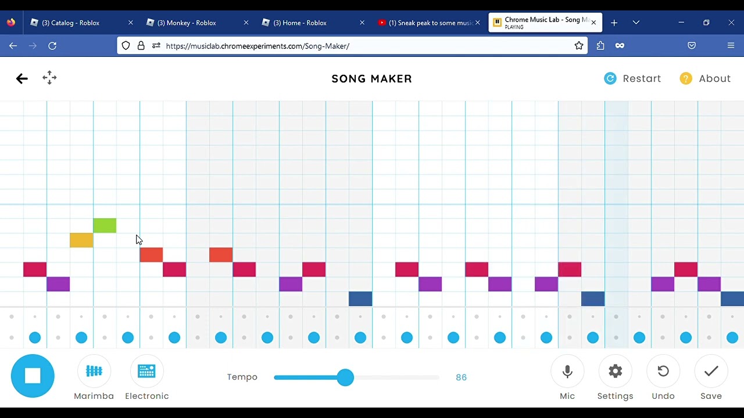Viewport: 744px width, 418px height.
Task: Click the Restart circular arrow icon
Action: tap(610, 78)
